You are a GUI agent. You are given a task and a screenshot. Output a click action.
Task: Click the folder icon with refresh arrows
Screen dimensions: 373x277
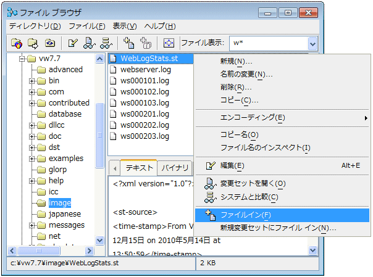[50, 43]
